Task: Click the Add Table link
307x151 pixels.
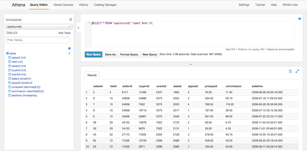Action: coord(64,33)
